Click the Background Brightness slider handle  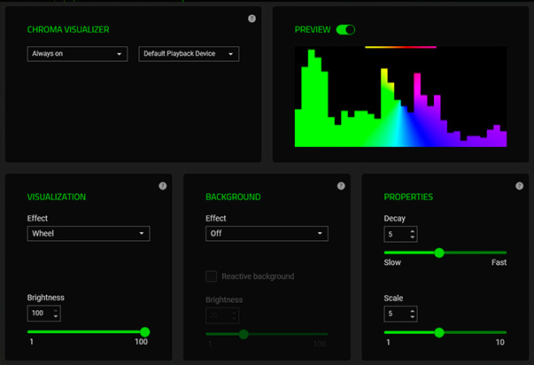coord(244,334)
